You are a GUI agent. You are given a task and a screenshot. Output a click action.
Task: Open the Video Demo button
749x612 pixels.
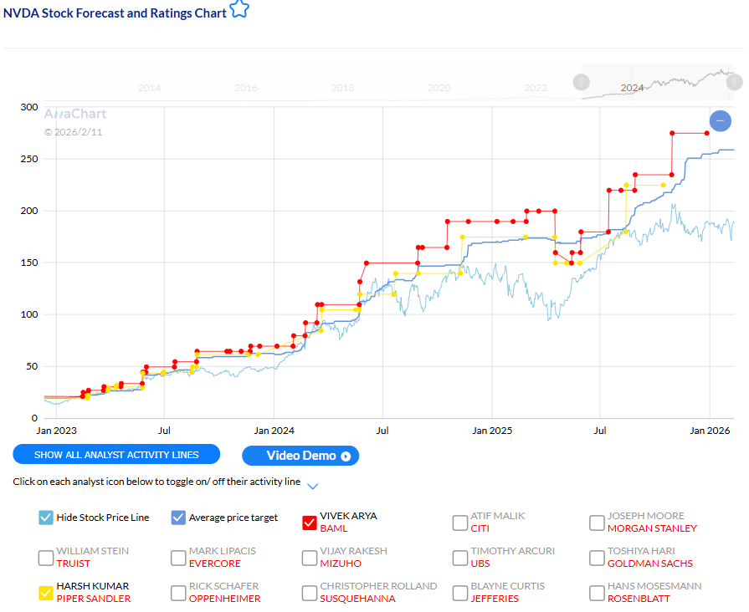click(300, 456)
